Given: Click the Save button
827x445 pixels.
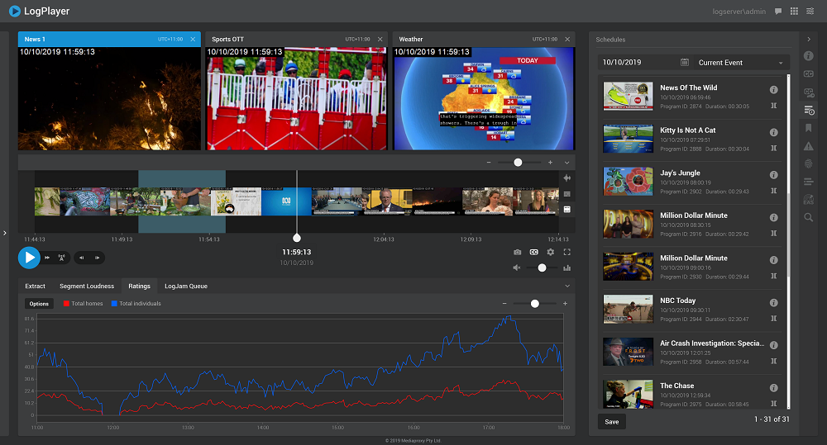Looking at the screenshot, I should (612, 422).
